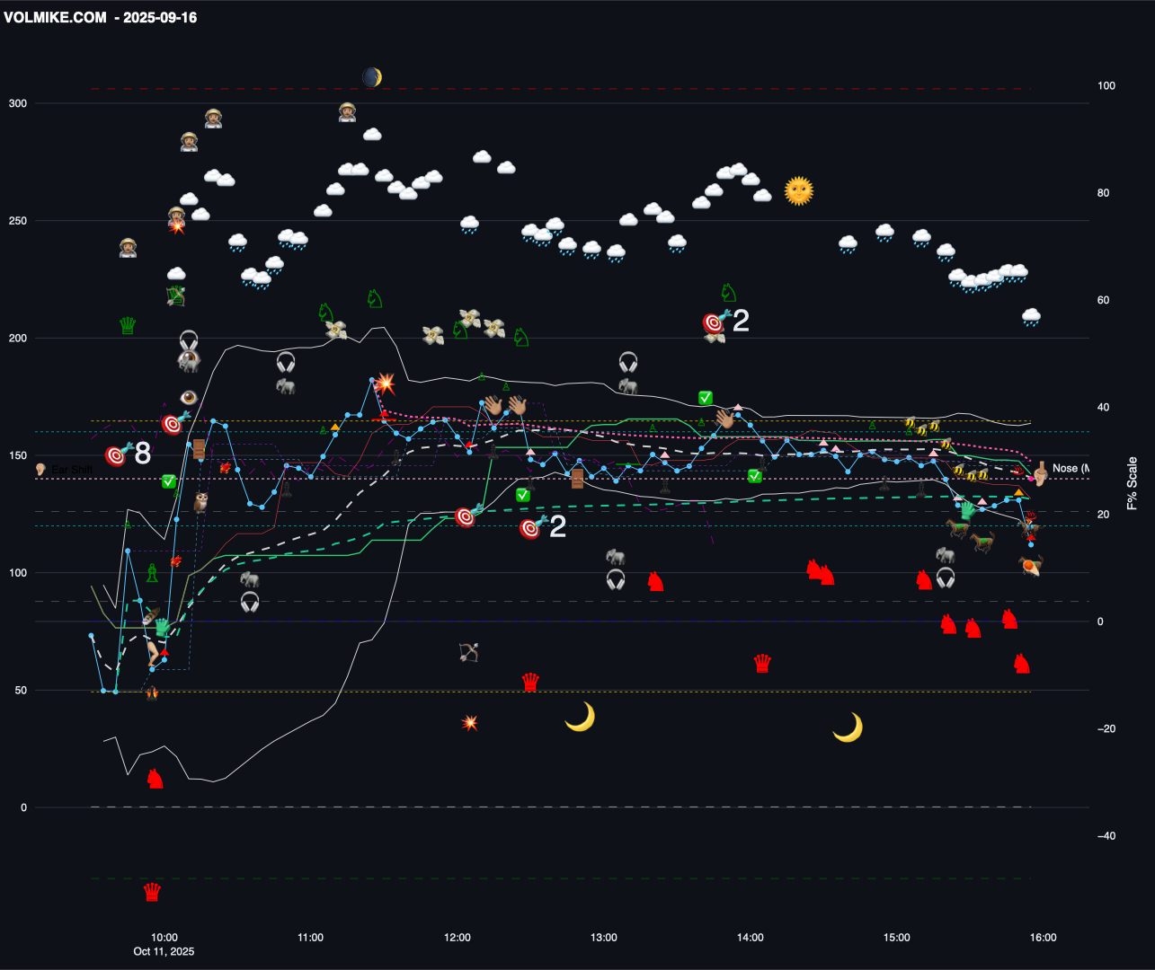The height and width of the screenshot is (970, 1155).
Task: Click the green pawn marker near 100 level
Action: [152, 572]
